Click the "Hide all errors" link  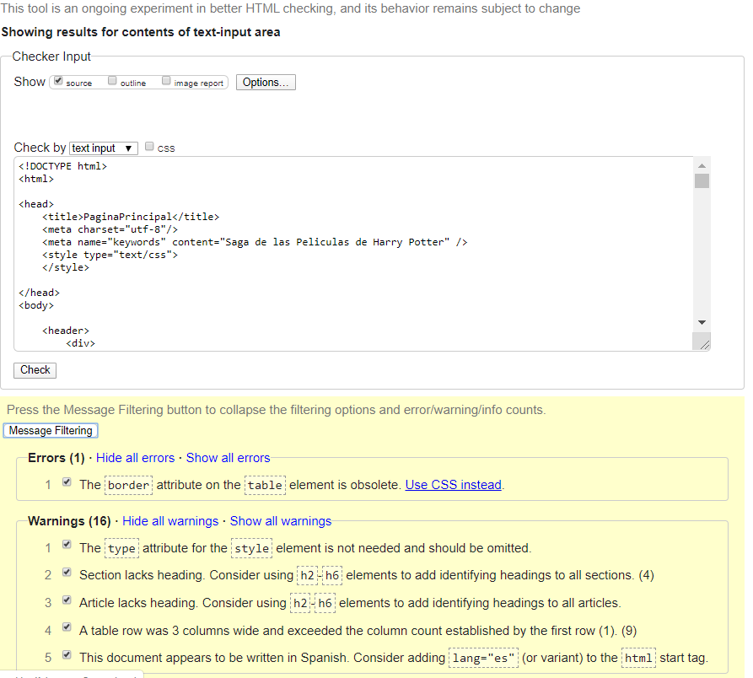pyautogui.click(x=135, y=457)
